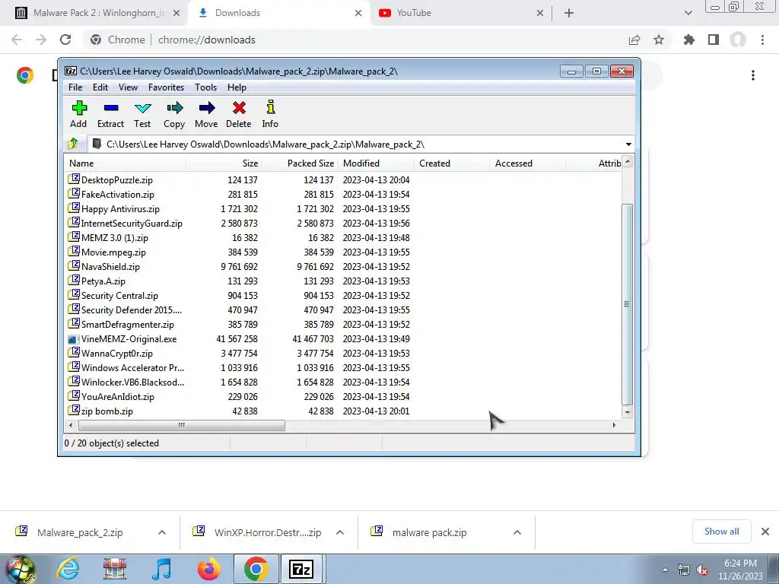
Task: Go up one folder level in 7-Zip
Action: pos(73,144)
